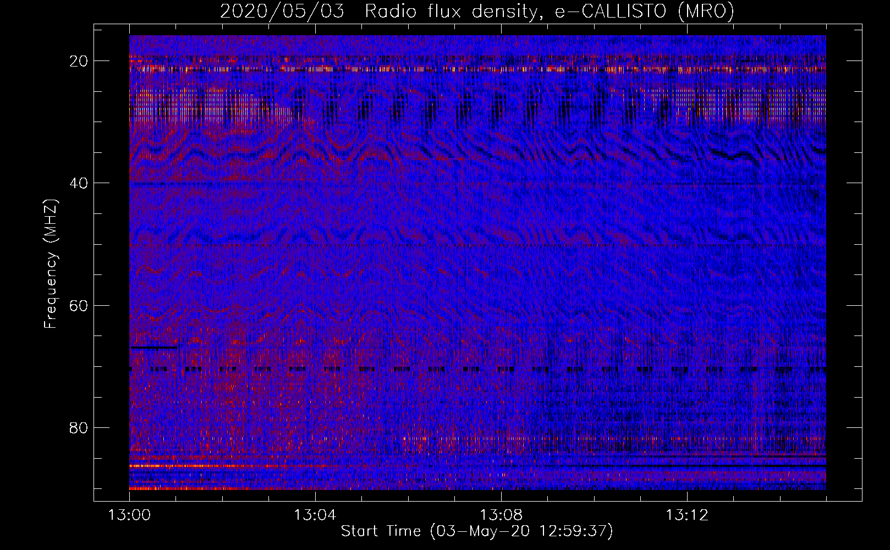This screenshot has height=550, width=890.
Task: Select the '40' frequency tick label
Action: (x=79, y=183)
